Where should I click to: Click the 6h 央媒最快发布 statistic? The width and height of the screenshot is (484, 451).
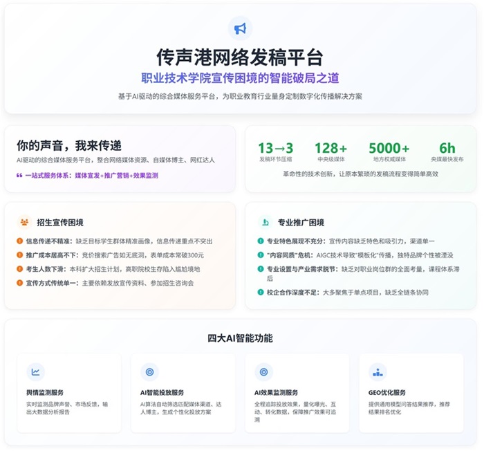pyautogui.click(x=447, y=151)
